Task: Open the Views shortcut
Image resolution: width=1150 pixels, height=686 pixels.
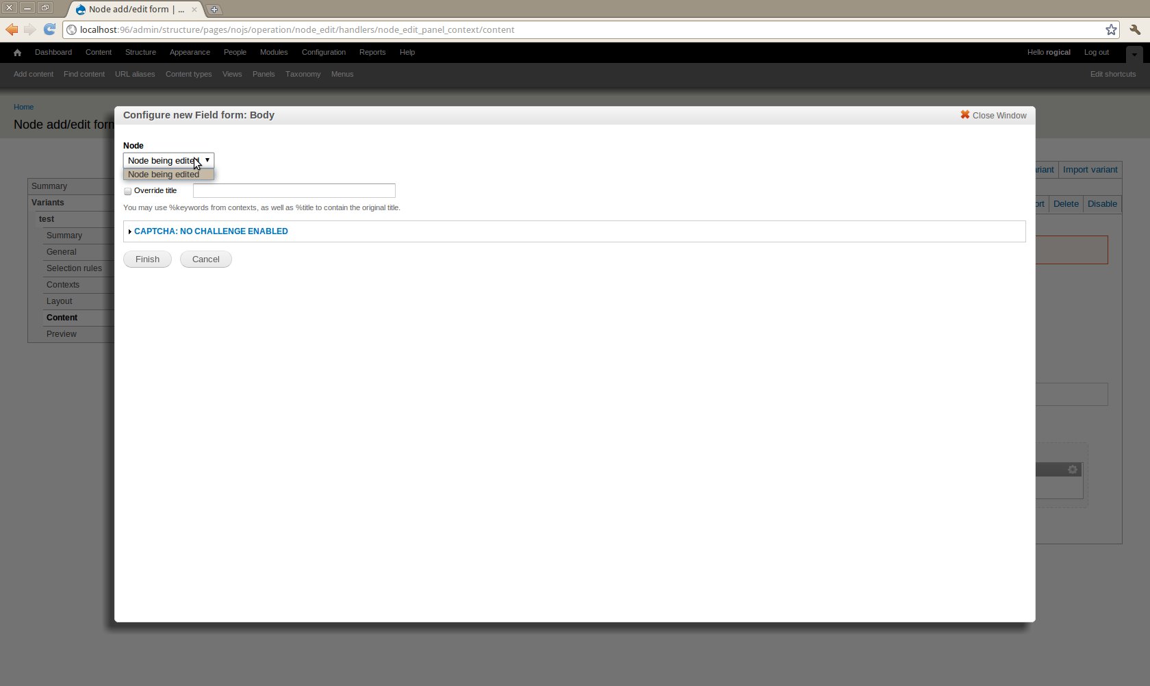Action: 232,74
